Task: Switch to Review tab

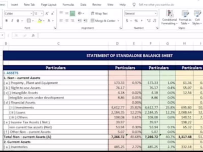Action: [x=97, y=5]
